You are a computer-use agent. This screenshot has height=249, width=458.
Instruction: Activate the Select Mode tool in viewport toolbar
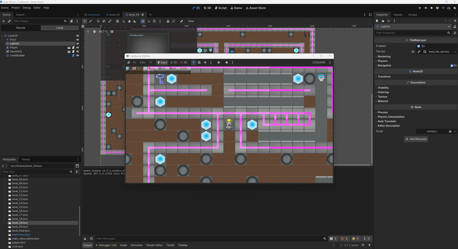point(84,21)
